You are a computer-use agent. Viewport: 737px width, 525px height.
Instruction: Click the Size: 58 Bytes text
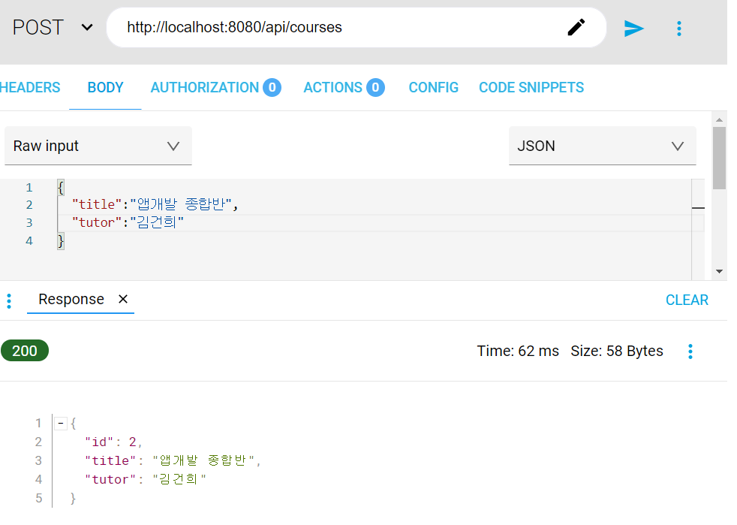pyautogui.click(x=617, y=351)
